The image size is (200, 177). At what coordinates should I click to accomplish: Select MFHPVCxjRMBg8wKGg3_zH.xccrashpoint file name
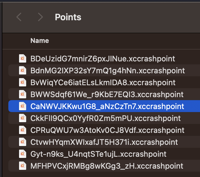(x=107, y=166)
